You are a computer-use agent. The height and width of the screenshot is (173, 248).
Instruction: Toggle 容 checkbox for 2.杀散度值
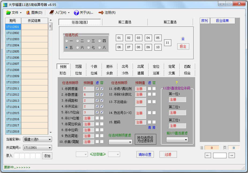pyautogui.click(x=102, y=95)
